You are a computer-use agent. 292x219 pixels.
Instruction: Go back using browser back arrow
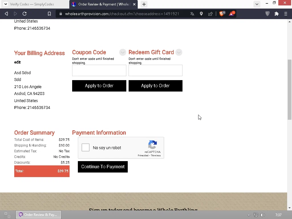coord(6,14)
